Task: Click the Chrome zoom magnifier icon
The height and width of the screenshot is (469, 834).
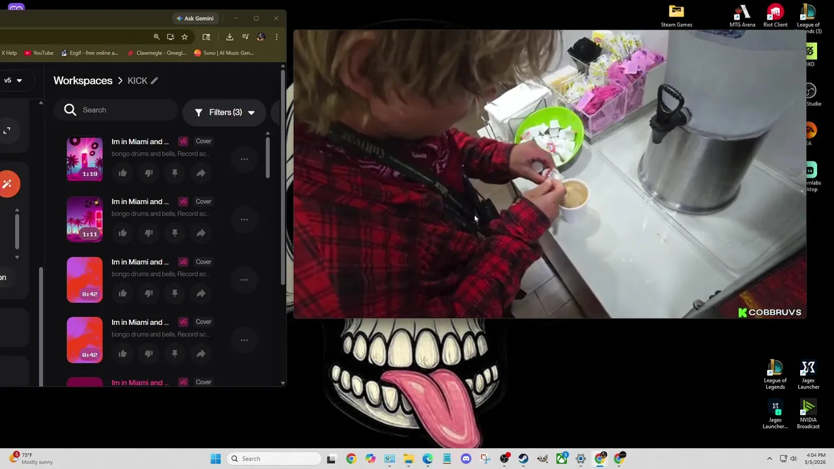Action: point(156,37)
